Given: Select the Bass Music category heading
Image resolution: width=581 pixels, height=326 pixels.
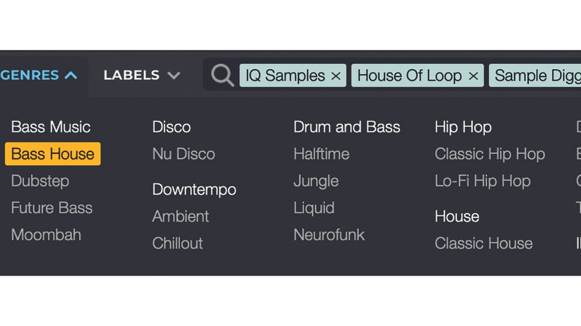Looking at the screenshot, I should coord(50,127).
